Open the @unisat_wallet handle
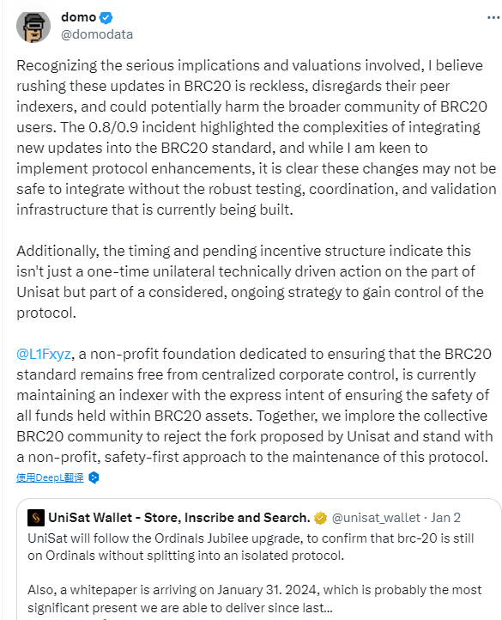 click(376, 518)
